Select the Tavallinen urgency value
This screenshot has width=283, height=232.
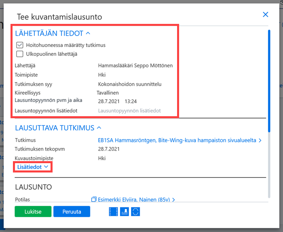coord(108,93)
